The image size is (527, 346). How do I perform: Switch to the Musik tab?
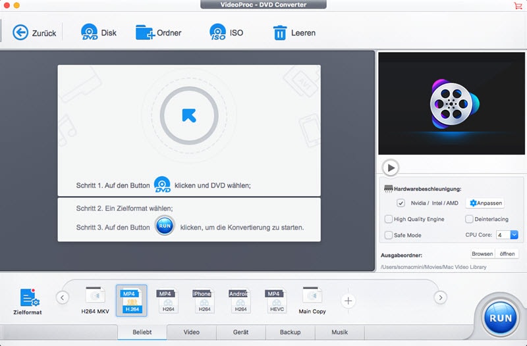(339, 332)
